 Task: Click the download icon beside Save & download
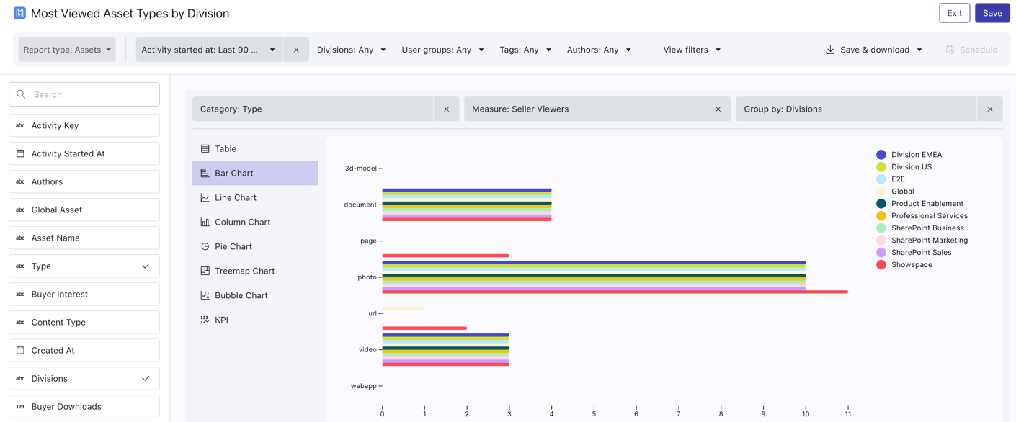pyautogui.click(x=830, y=50)
